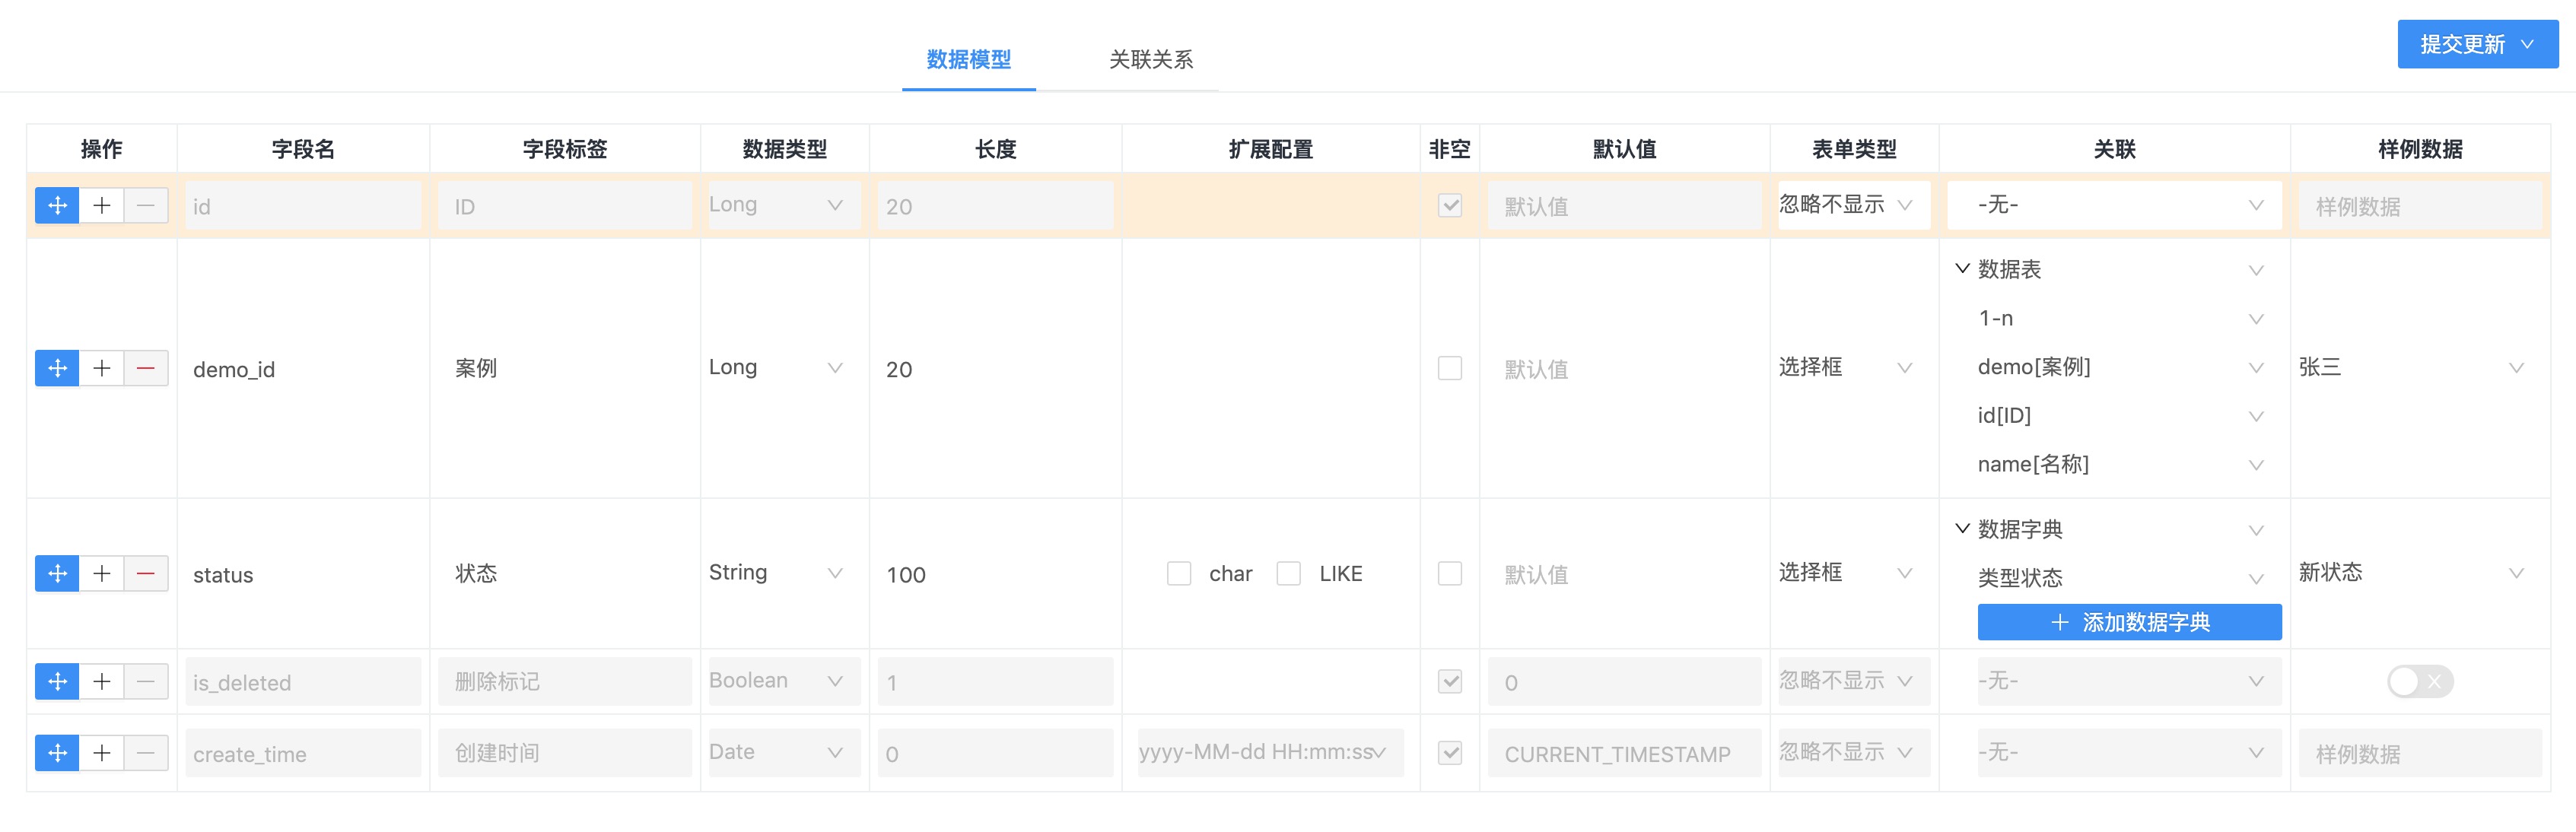Remove the status field using minus icon
Image resolution: width=2576 pixels, height=832 pixels.
click(146, 574)
